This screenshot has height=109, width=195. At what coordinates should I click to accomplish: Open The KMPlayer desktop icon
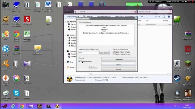27,65
